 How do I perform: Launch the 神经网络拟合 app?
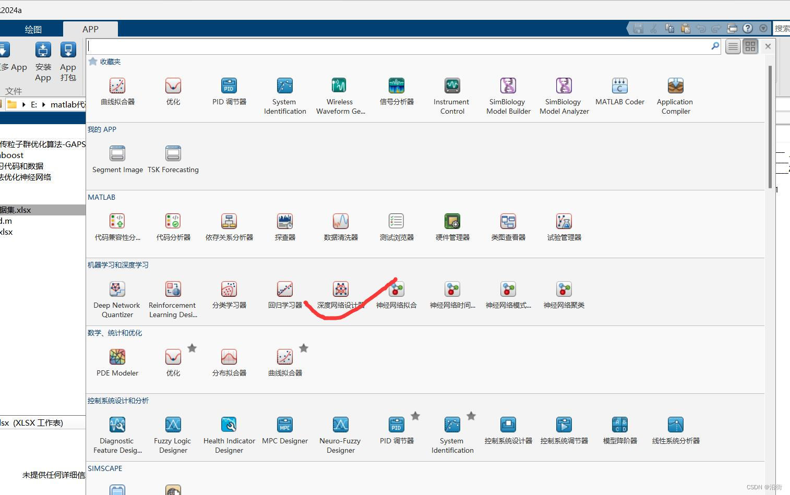(x=397, y=295)
